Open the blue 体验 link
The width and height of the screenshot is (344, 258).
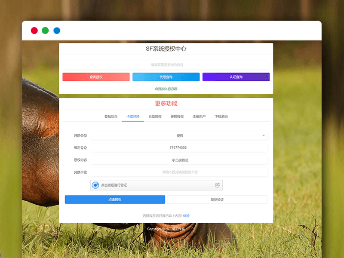186,216
